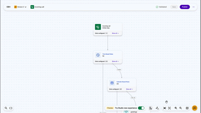Image resolution: width=201 pixels, height=113 pixels.
Task: Click the green Incoming call node icon
Action: click(x=98, y=27)
